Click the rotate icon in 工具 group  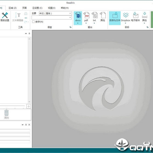(x=25, y=22)
